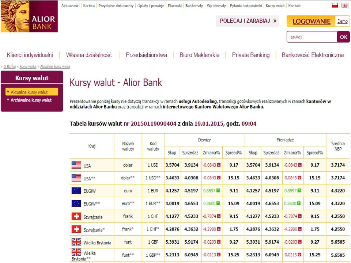Click Dewizy column group header
The image size is (351, 263).
[x=204, y=140]
